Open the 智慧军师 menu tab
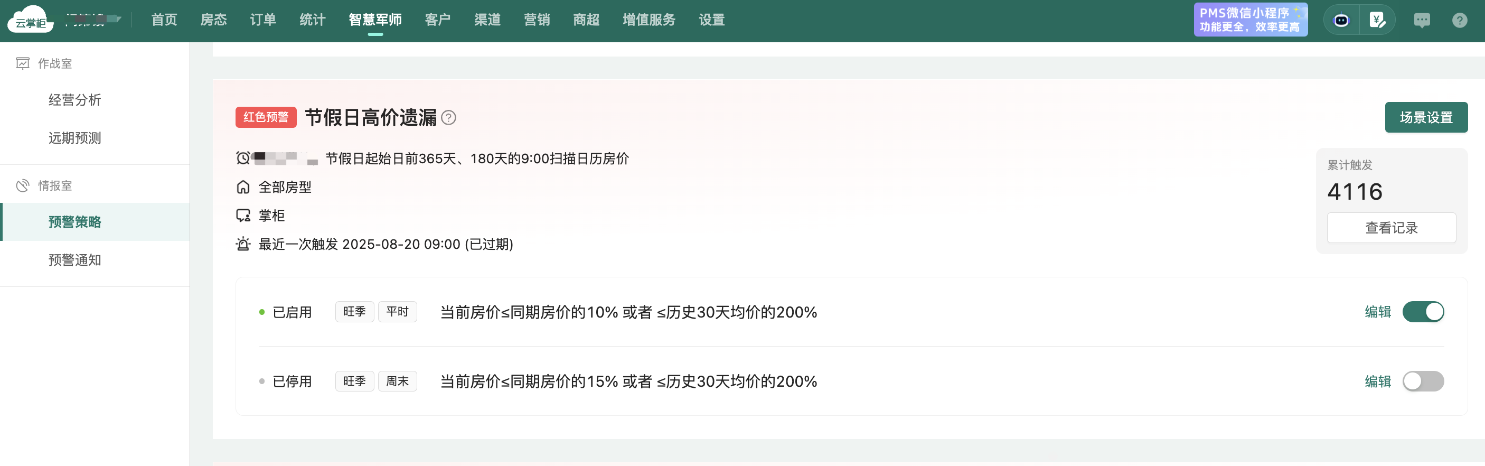This screenshot has height=466, width=1485. pos(375,20)
